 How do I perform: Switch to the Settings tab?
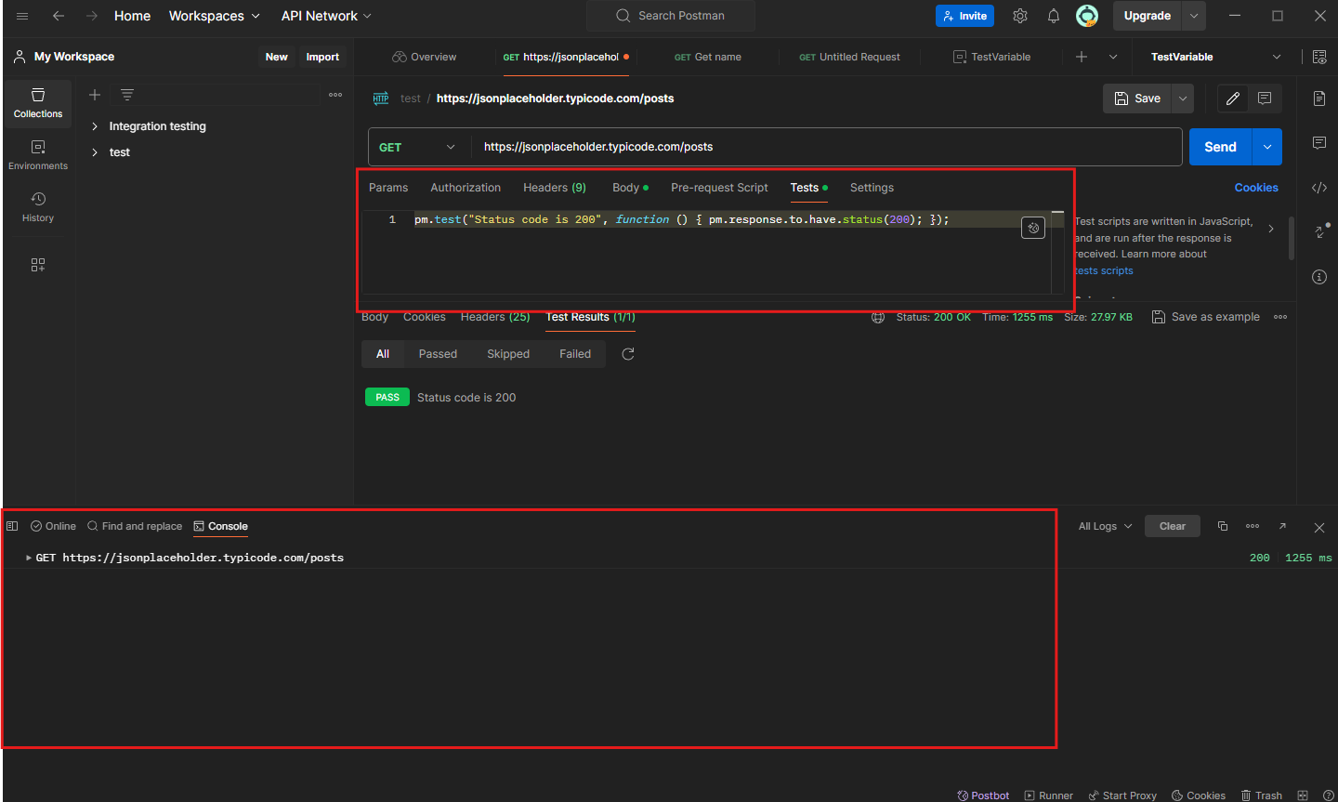pos(872,188)
